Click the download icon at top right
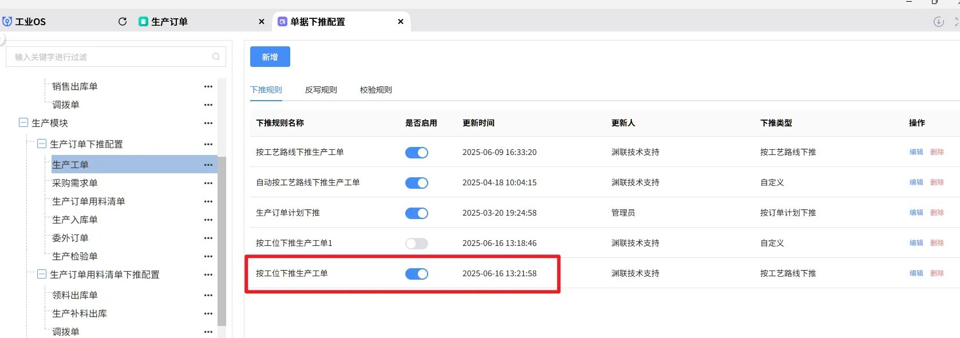 938,22
